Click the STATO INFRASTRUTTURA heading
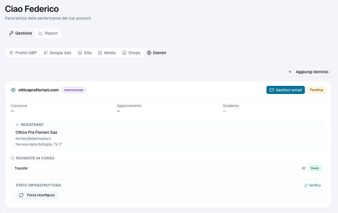Viewport: 338px width, 213px height. click(x=38, y=185)
